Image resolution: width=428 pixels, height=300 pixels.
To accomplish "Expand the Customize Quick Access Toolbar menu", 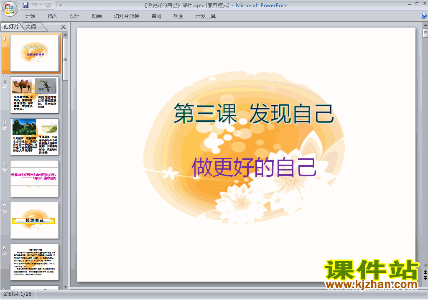I will pyautogui.click(x=60, y=5).
